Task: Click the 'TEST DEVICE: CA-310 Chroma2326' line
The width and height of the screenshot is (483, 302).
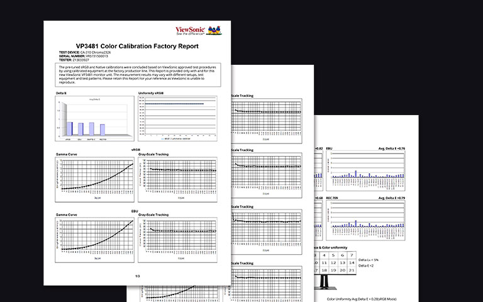Action: pos(85,53)
